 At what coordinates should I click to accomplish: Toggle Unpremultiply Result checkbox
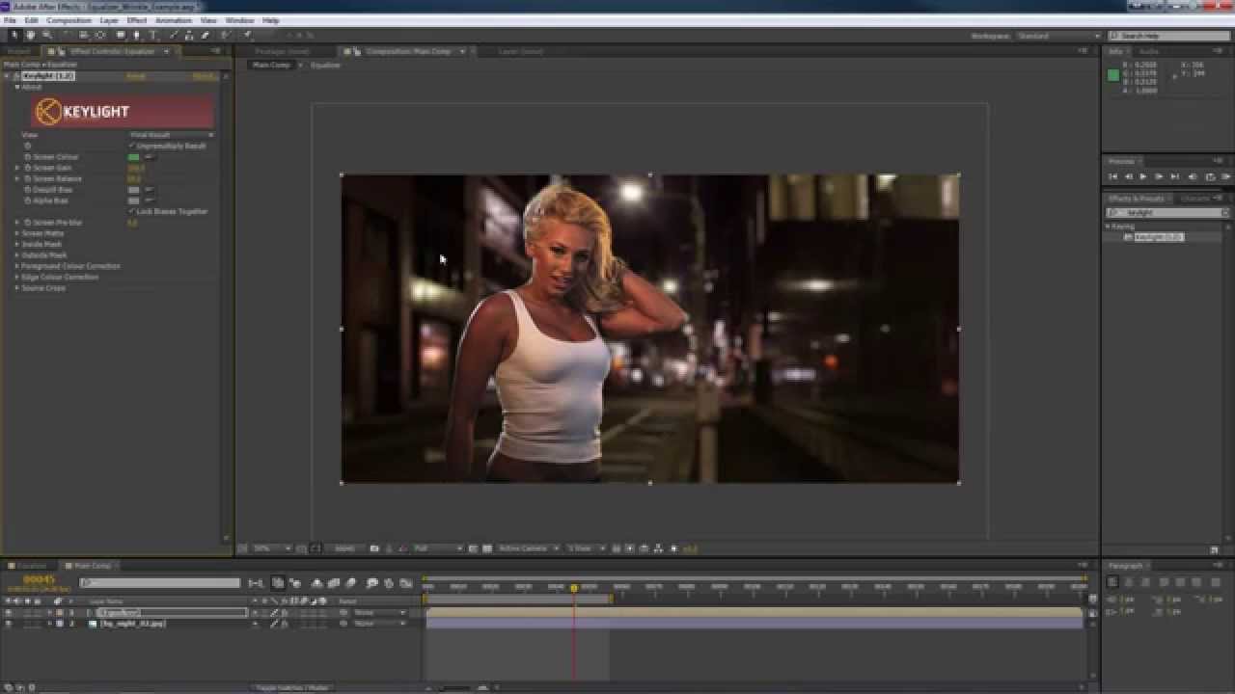point(132,147)
